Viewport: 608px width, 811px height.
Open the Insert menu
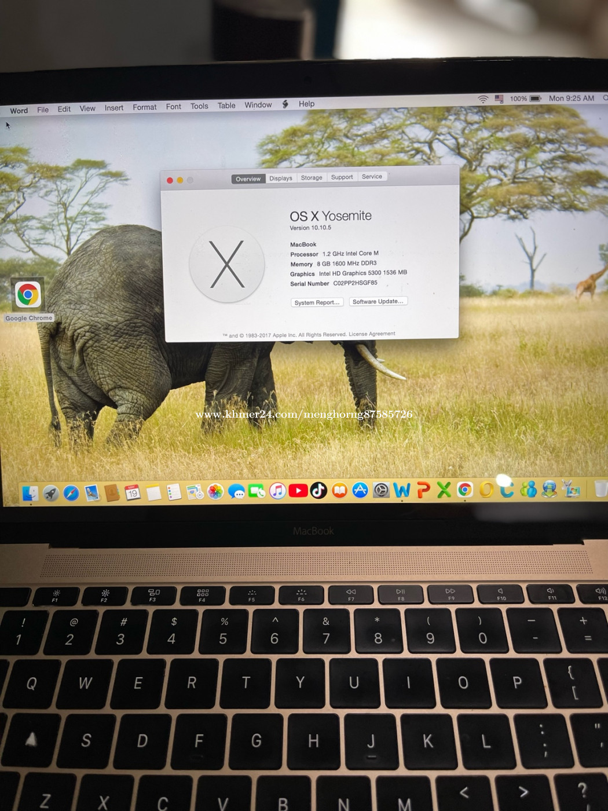(x=114, y=108)
